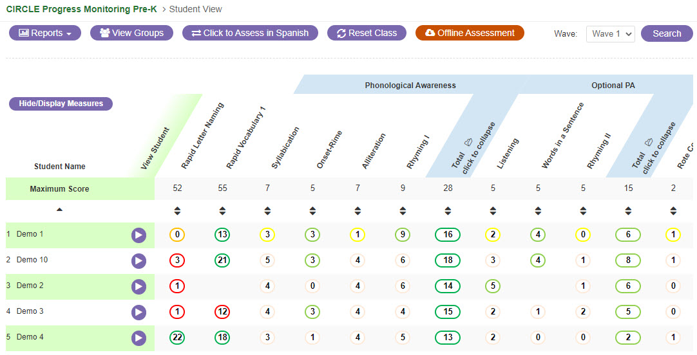697x355 pixels.
Task: Open the Offline Assessment option
Action: click(470, 33)
